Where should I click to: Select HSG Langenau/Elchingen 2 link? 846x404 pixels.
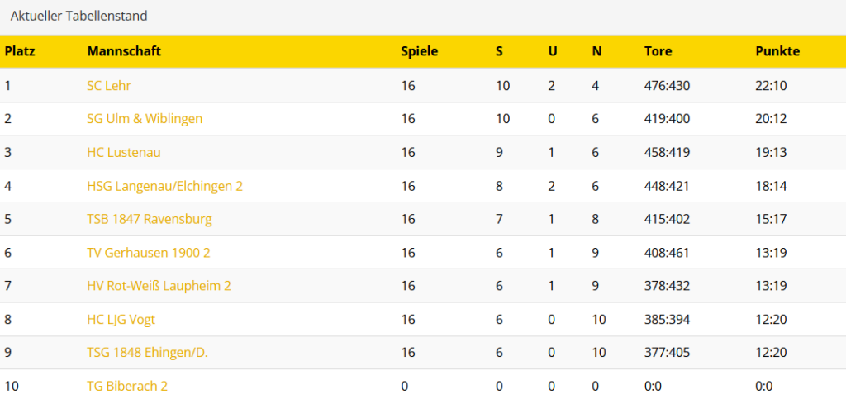point(164,187)
